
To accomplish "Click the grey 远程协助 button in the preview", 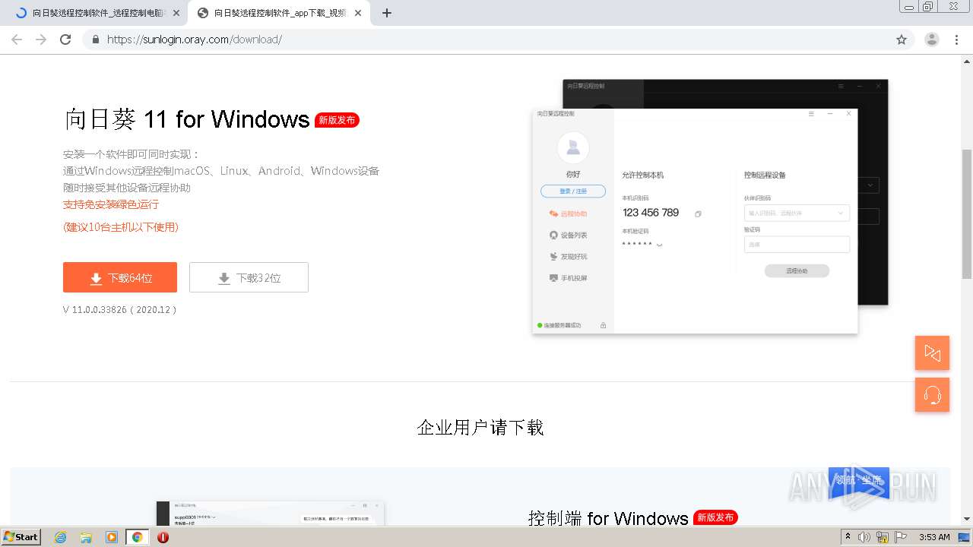I will click(x=797, y=270).
